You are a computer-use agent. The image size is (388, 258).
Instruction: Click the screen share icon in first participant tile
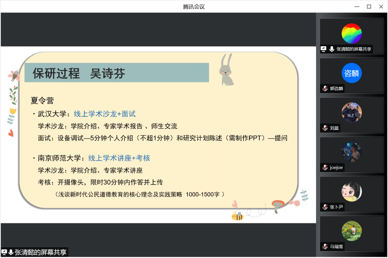[324, 49]
